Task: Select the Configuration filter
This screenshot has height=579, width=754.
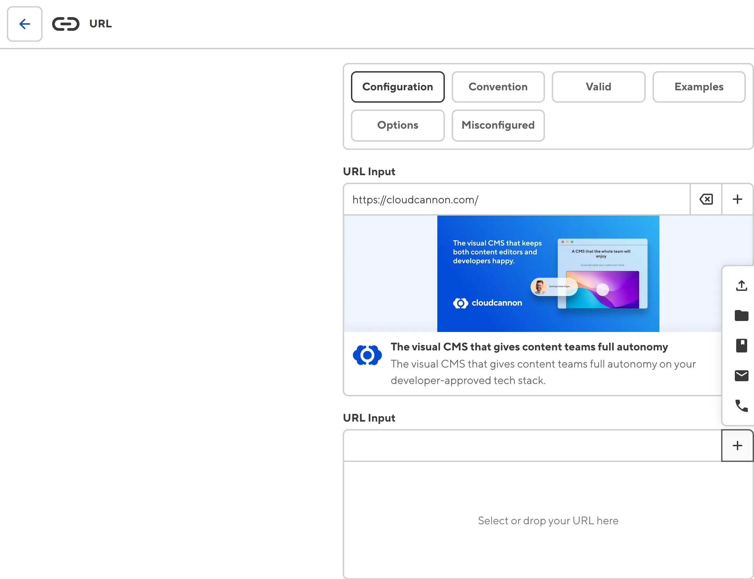Action: coord(398,87)
